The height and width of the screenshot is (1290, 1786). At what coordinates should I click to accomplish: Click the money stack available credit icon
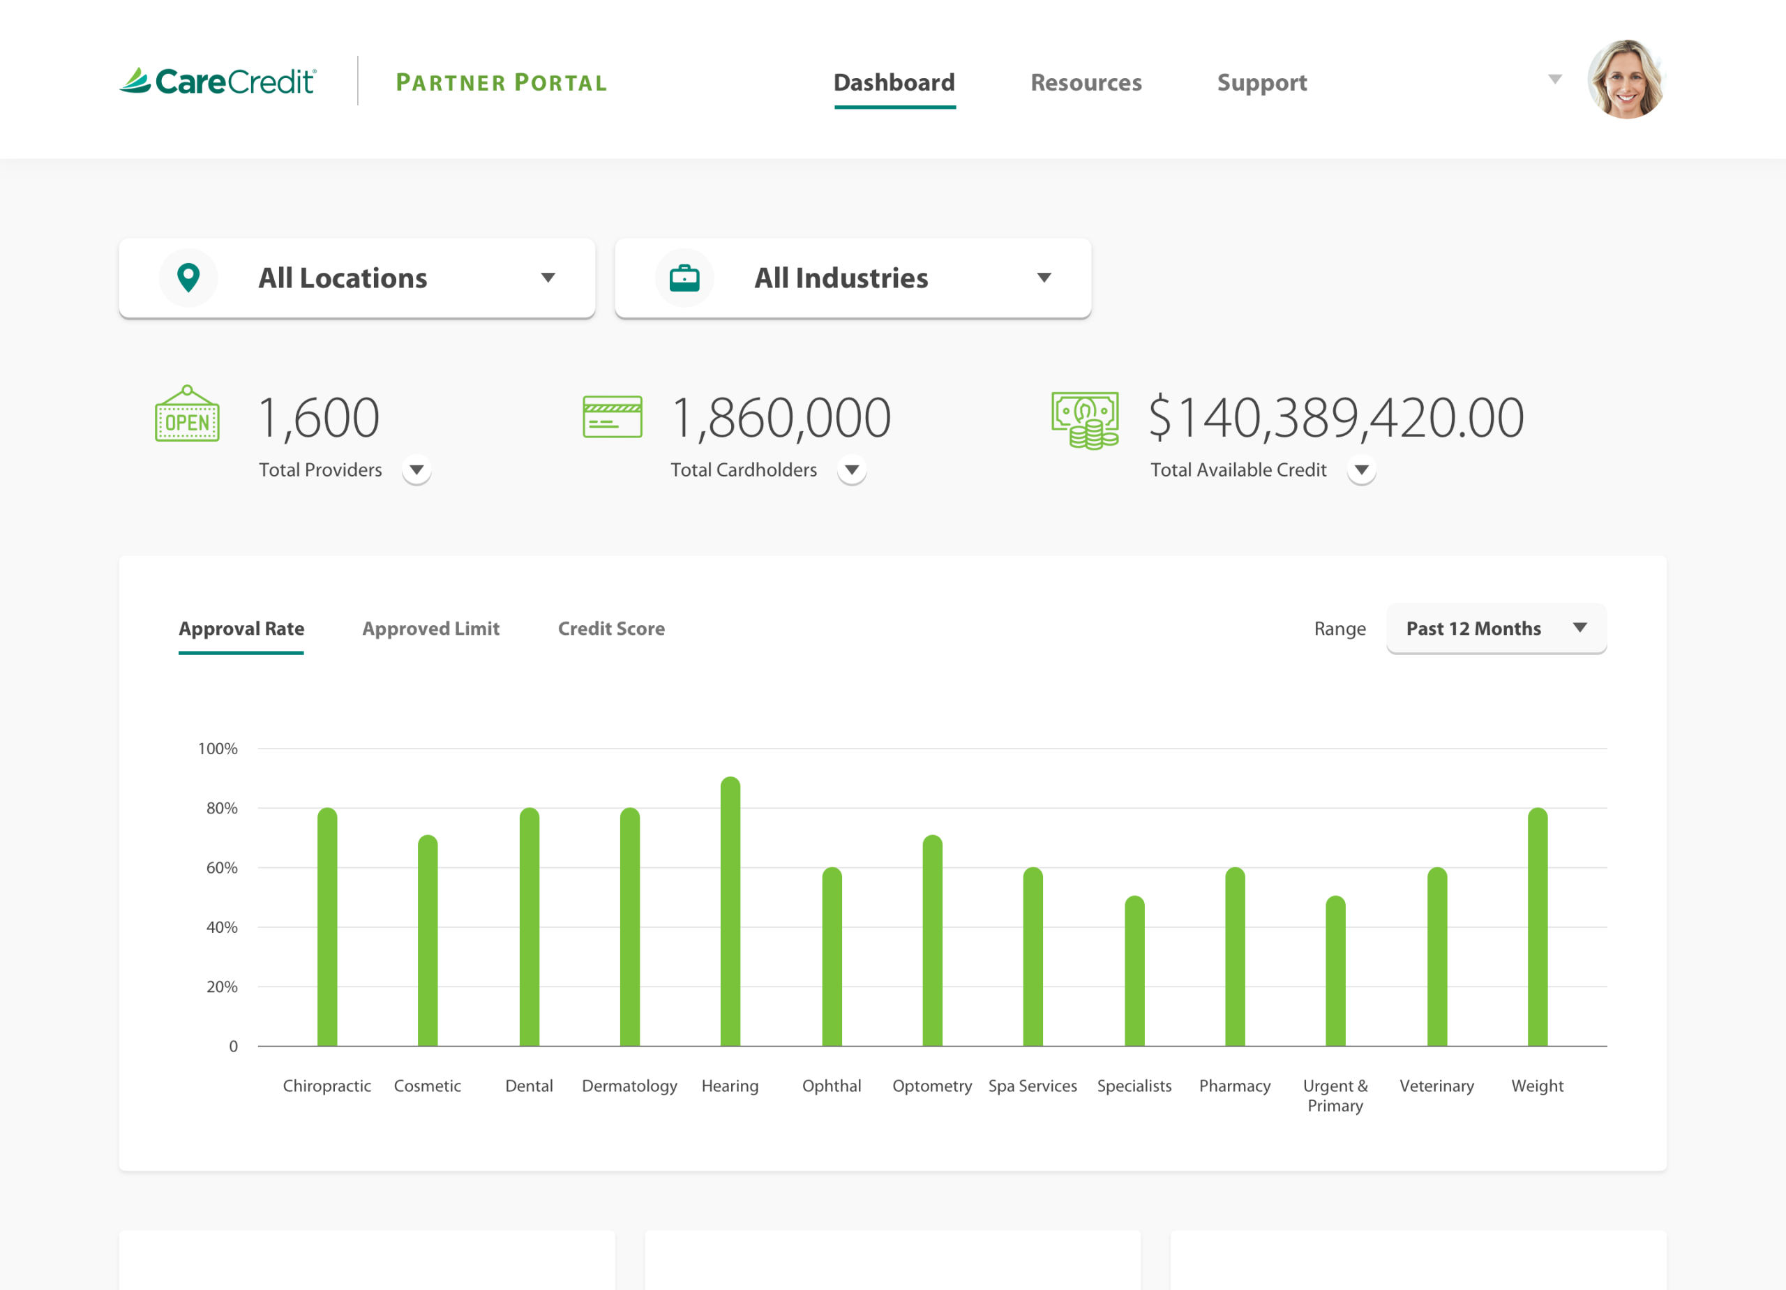(1084, 420)
